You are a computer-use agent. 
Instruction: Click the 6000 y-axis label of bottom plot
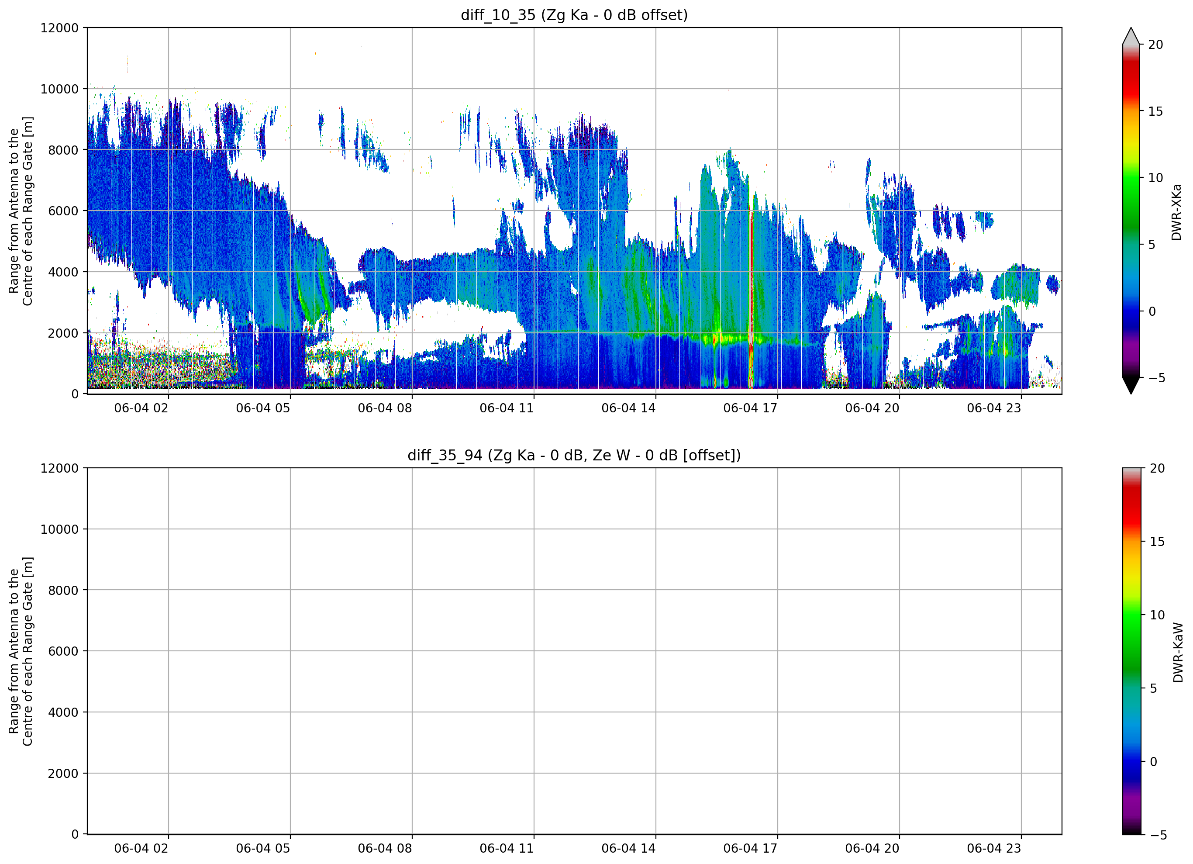[62, 651]
